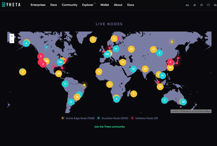Click the yellow 78 cluster in Brazil
Viewport: 217px width, 146px height.
(x=77, y=97)
